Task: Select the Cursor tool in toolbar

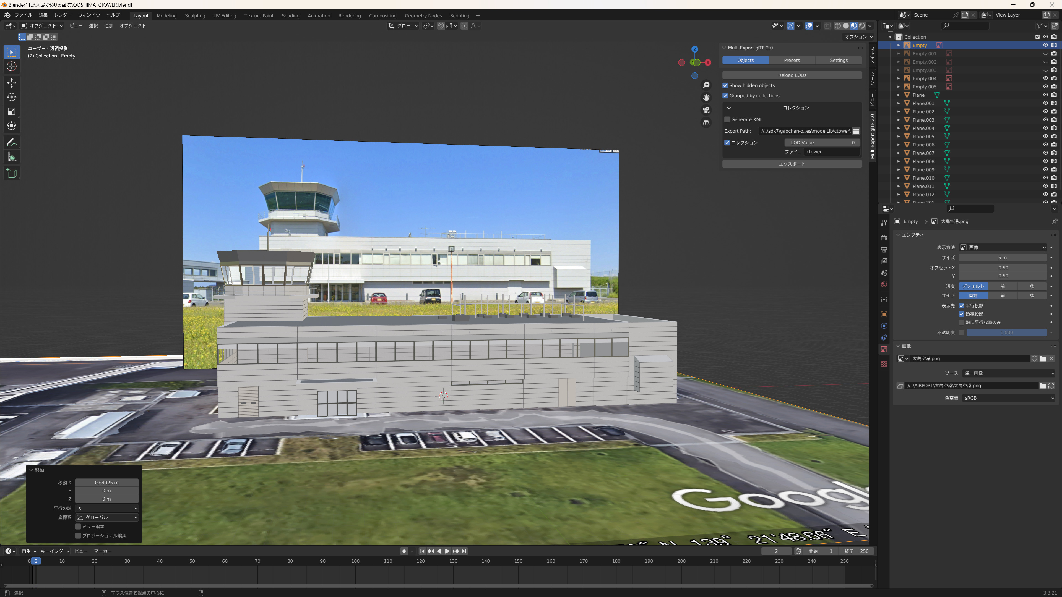Action: click(12, 66)
